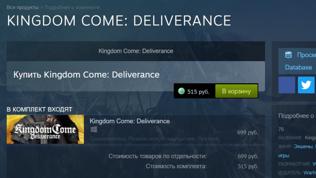
Task: Click the Windows platform logo icon
Action: point(94,129)
